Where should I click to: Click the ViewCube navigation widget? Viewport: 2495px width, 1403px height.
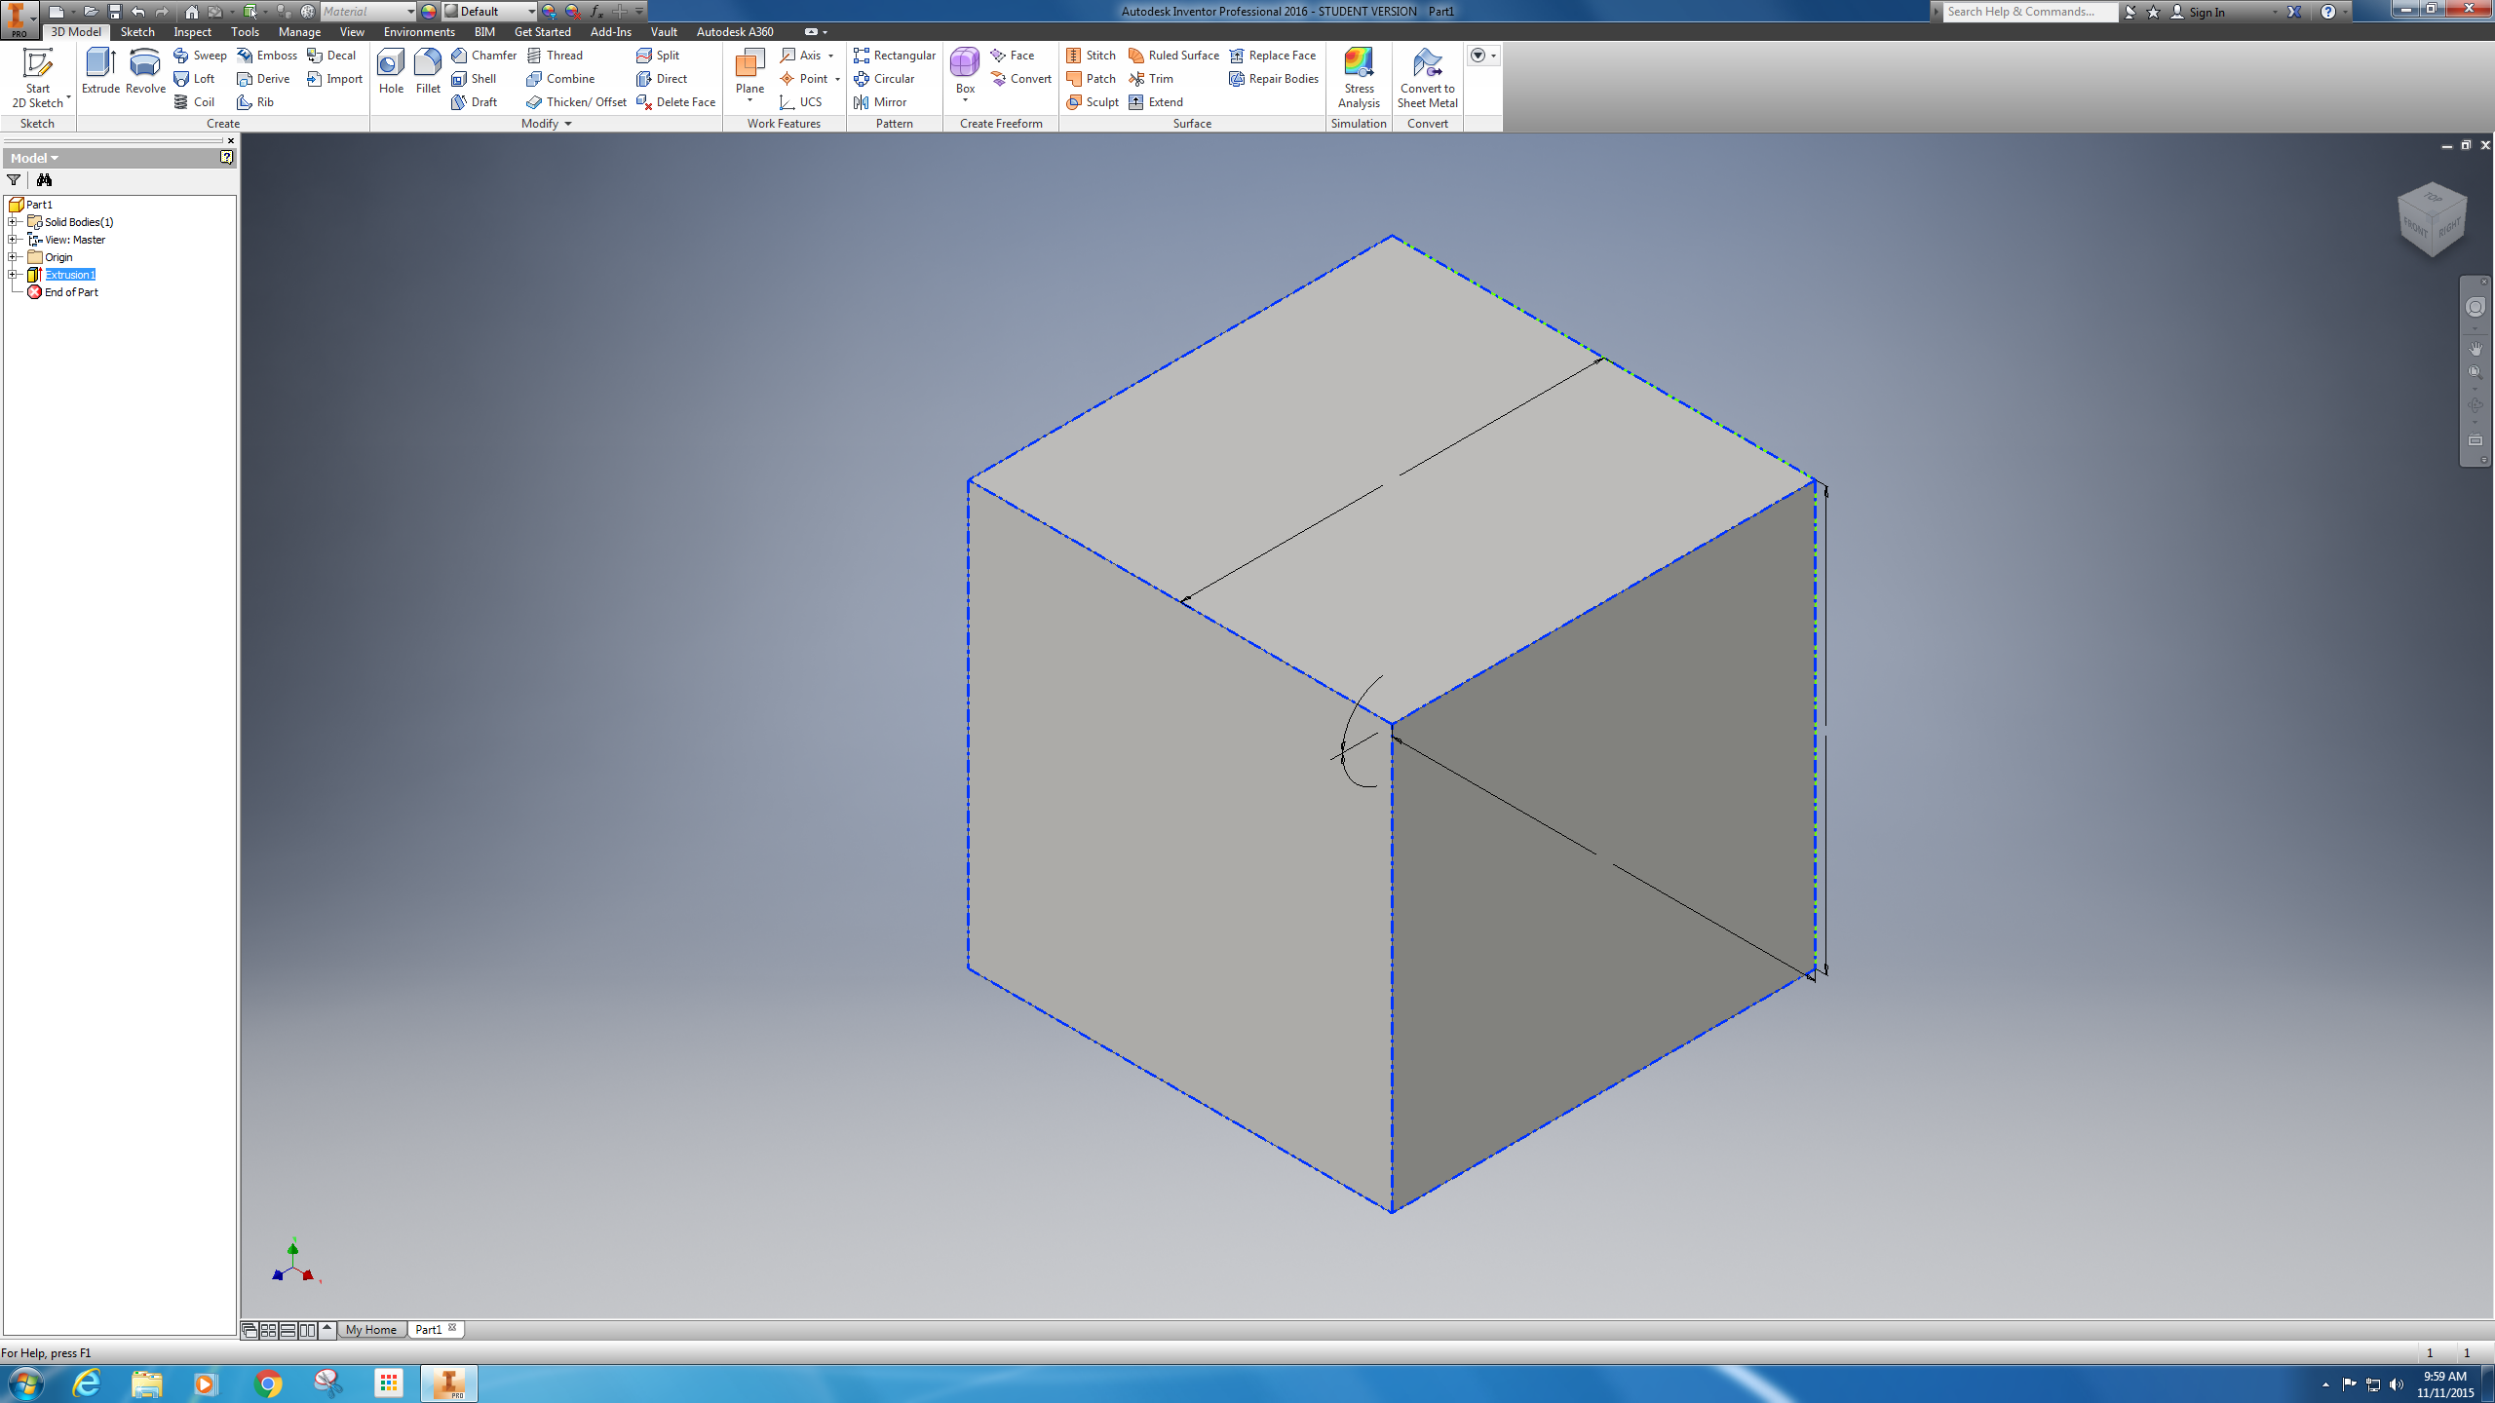point(2432,219)
